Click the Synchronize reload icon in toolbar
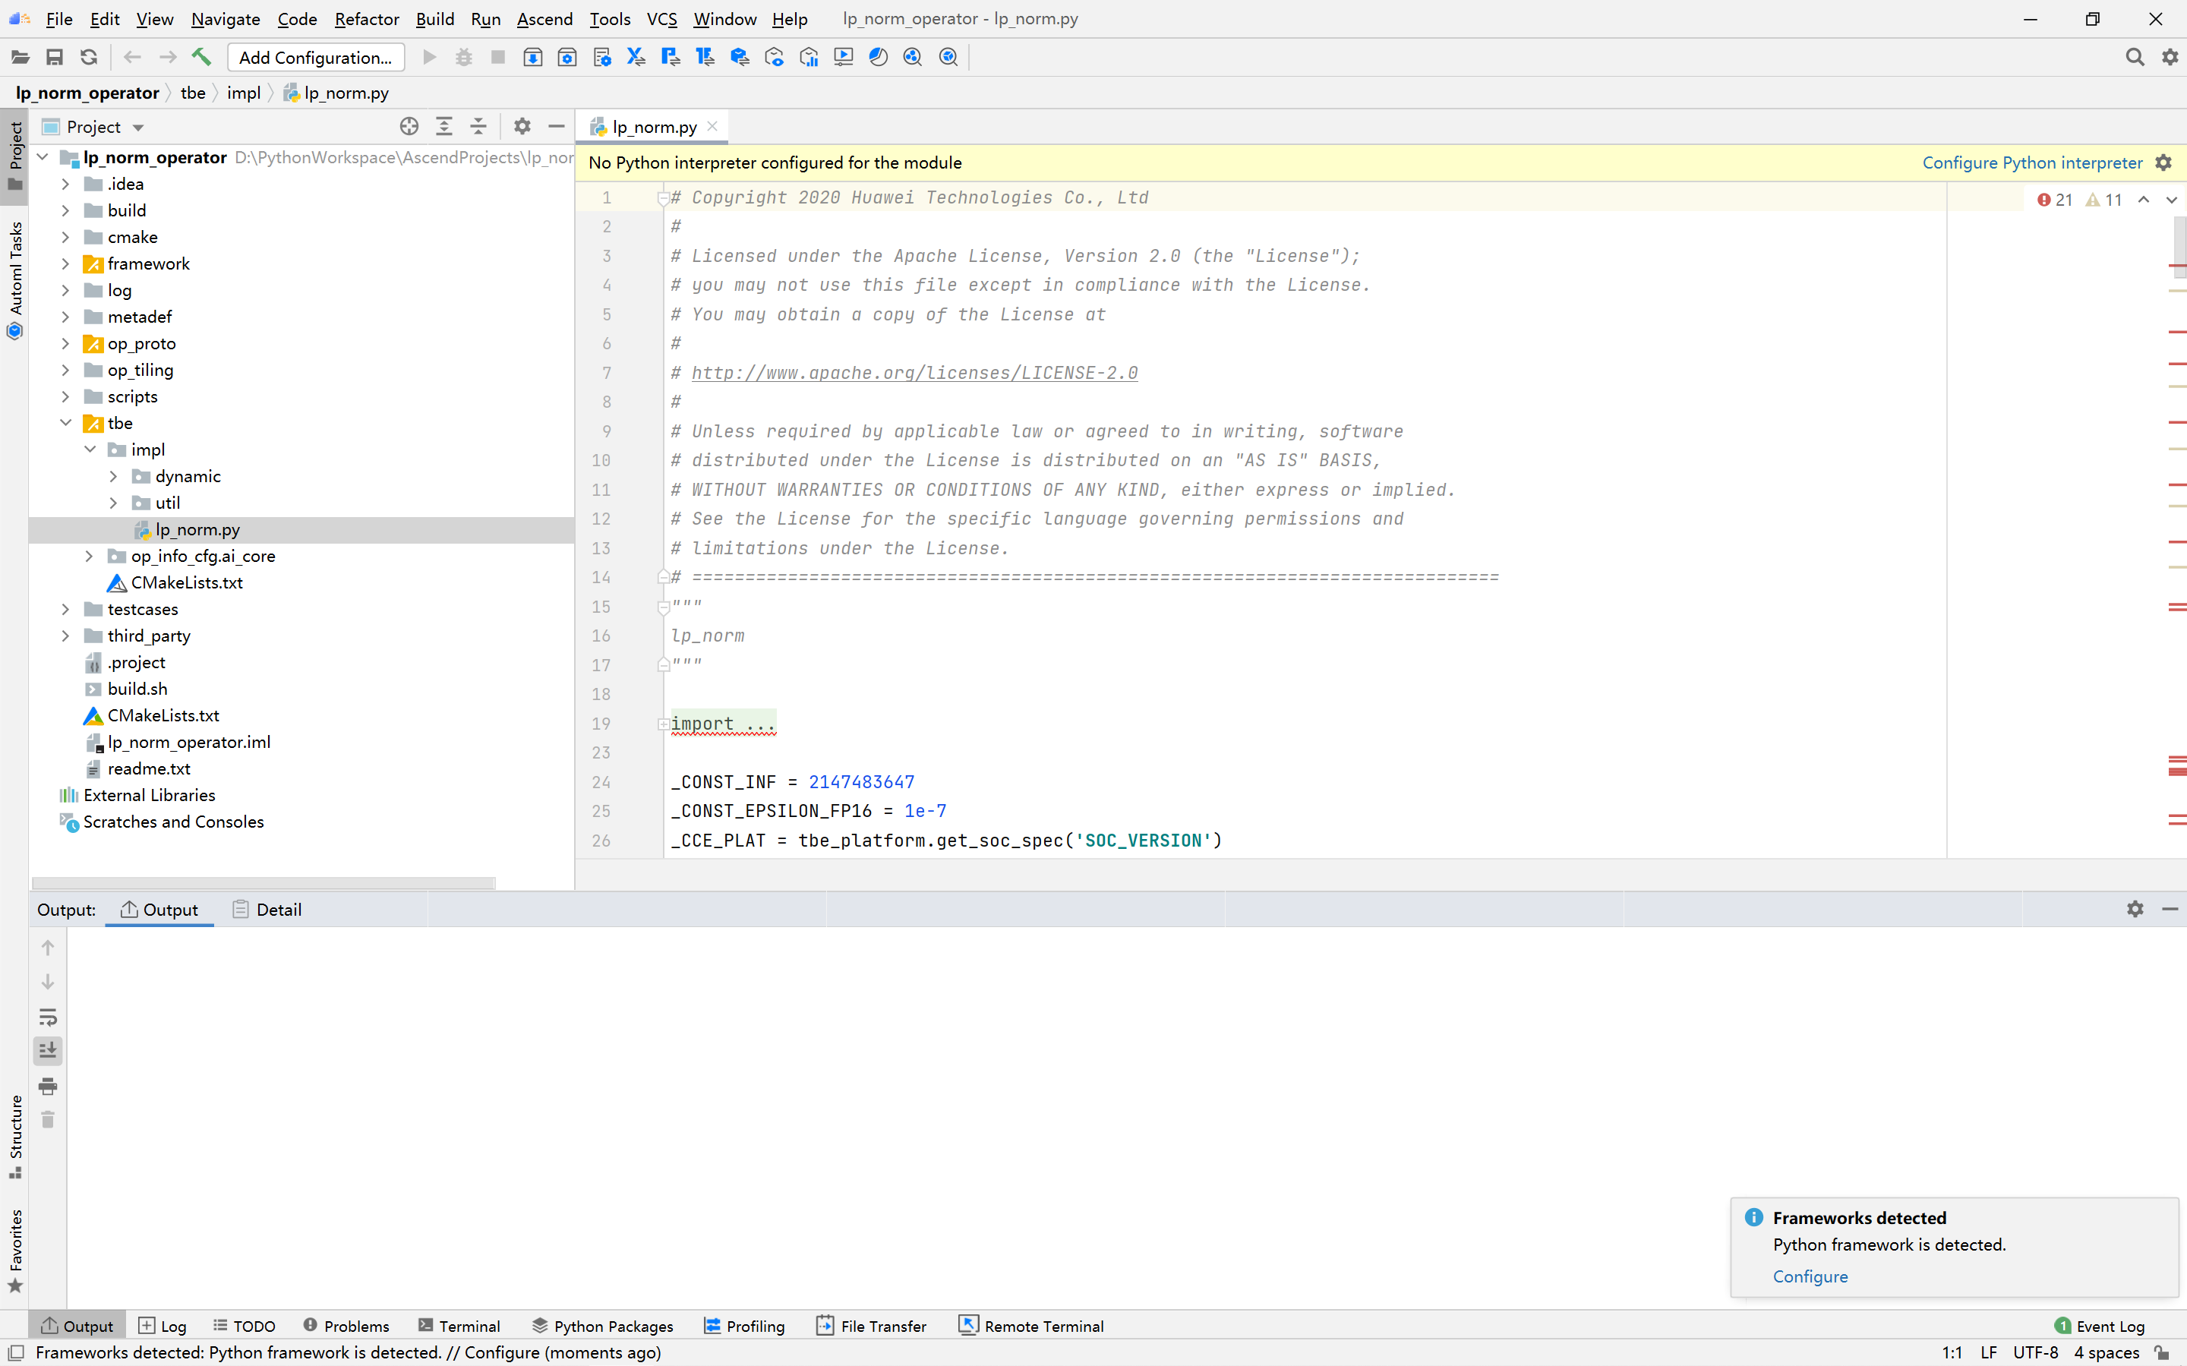 click(x=89, y=57)
